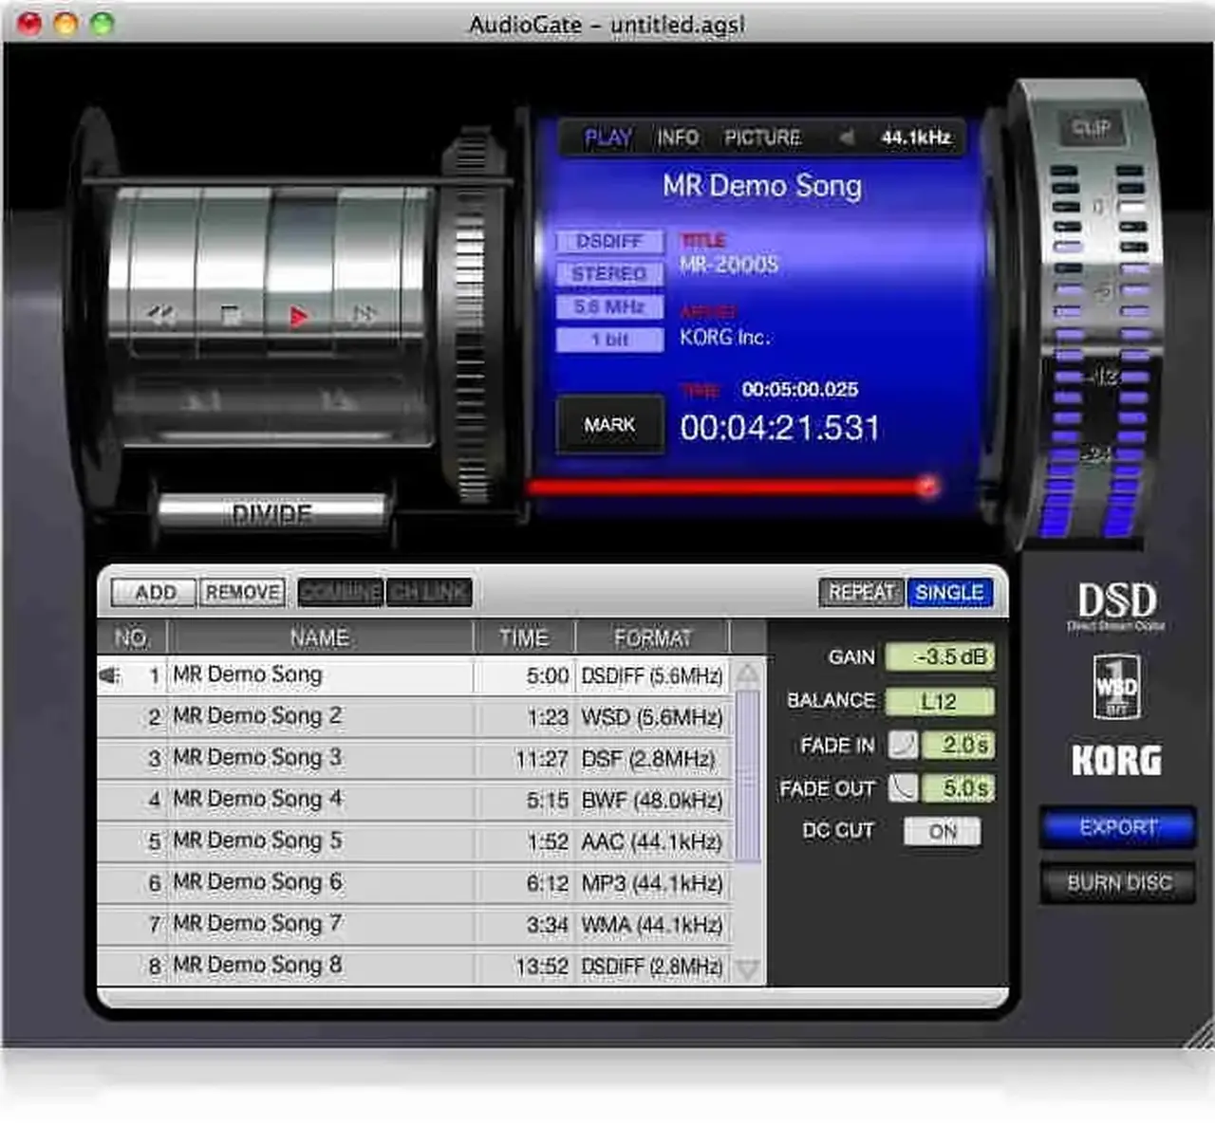
Task: Click the ADD button
Action: [x=155, y=592]
